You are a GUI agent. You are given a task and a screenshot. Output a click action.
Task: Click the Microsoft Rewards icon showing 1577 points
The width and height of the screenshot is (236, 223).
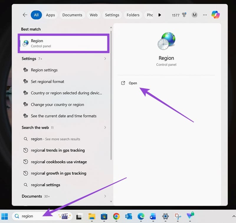(x=183, y=15)
